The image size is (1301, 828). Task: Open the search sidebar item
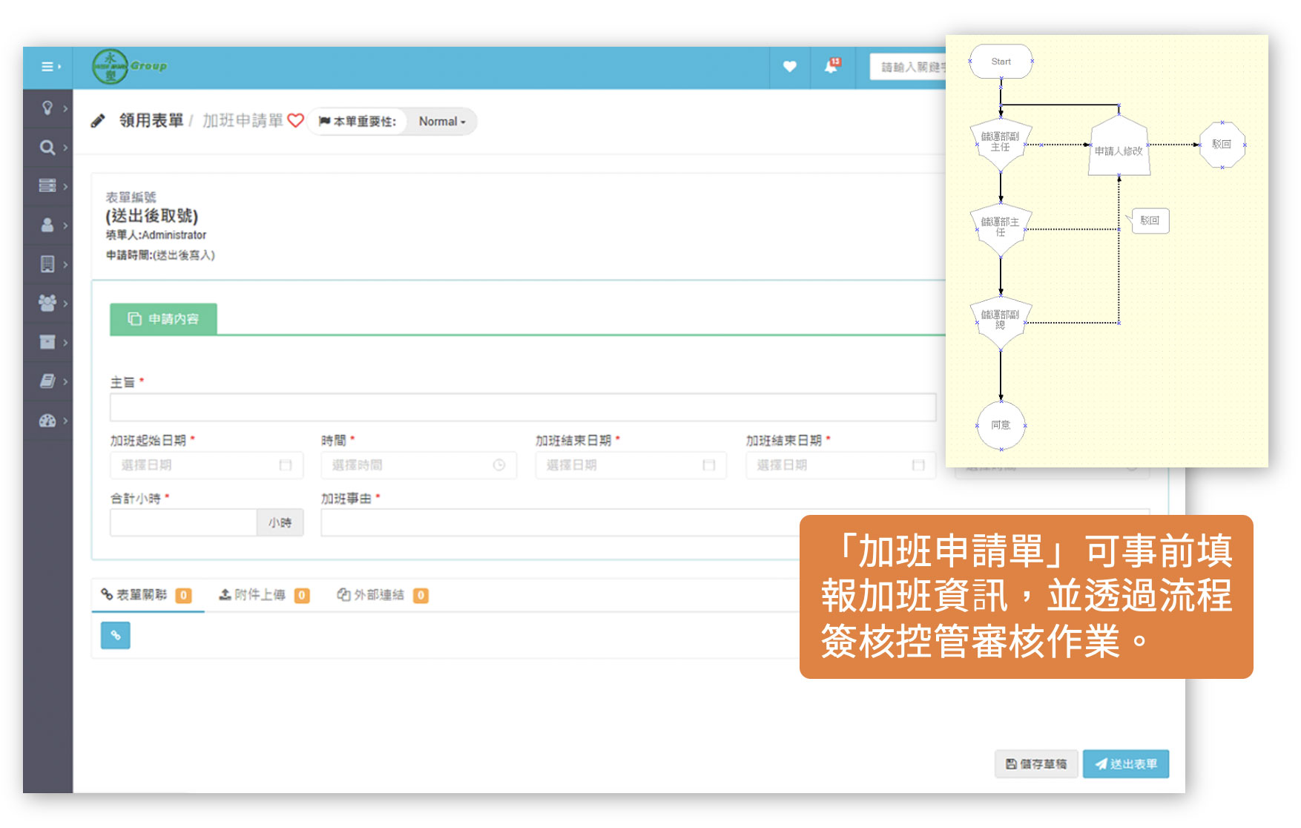click(x=47, y=148)
